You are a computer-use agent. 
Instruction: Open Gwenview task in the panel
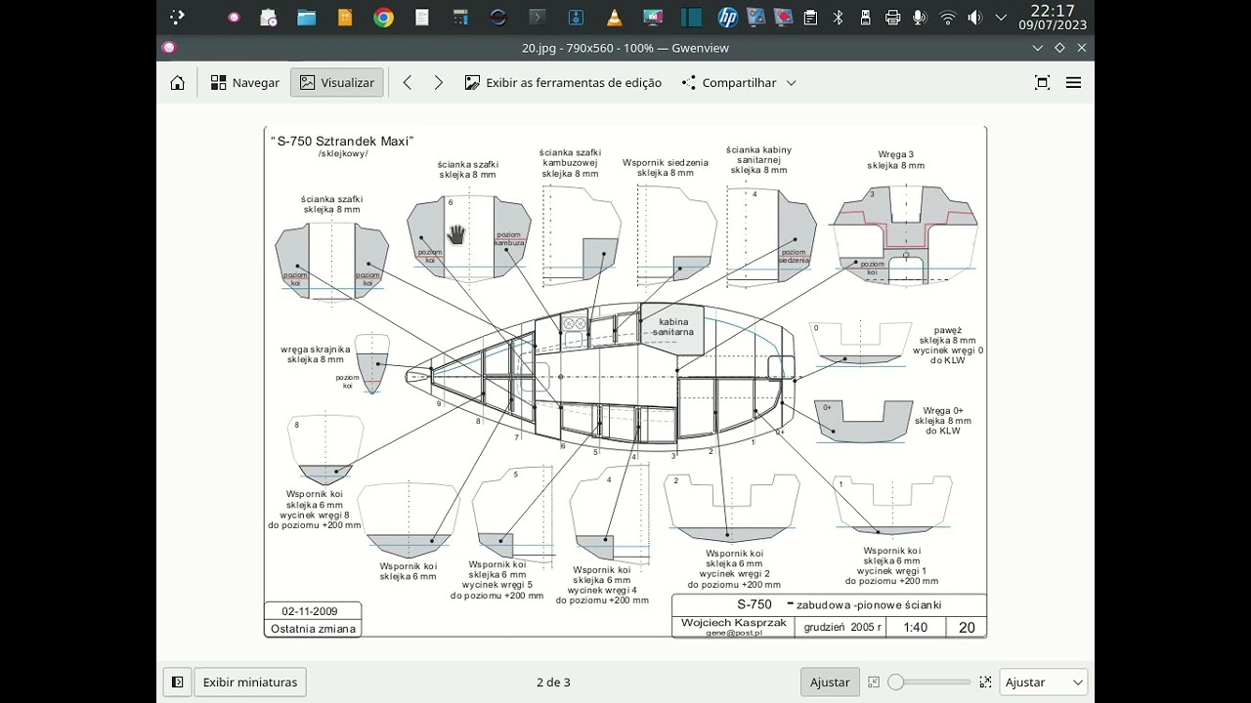pos(235,17)
